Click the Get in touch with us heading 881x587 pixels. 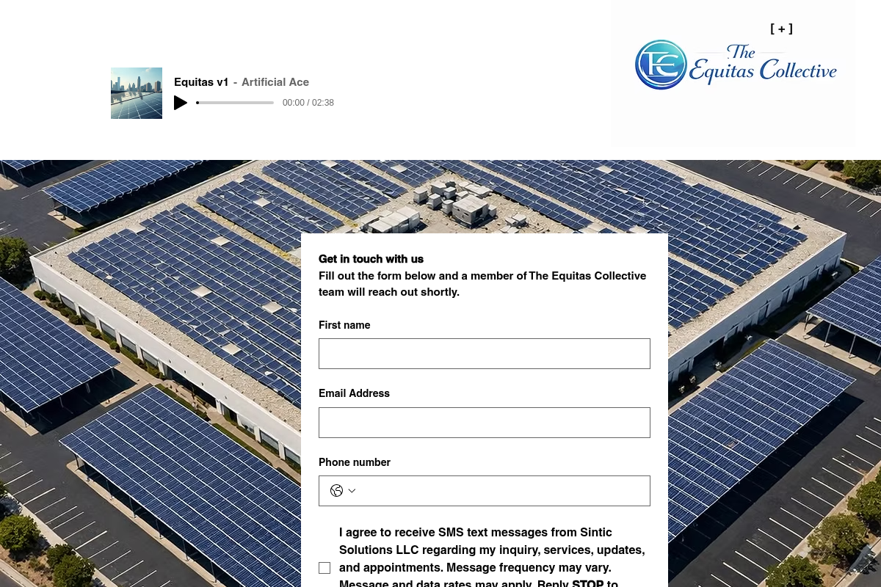pyautogui.click(x=371, y=259)
